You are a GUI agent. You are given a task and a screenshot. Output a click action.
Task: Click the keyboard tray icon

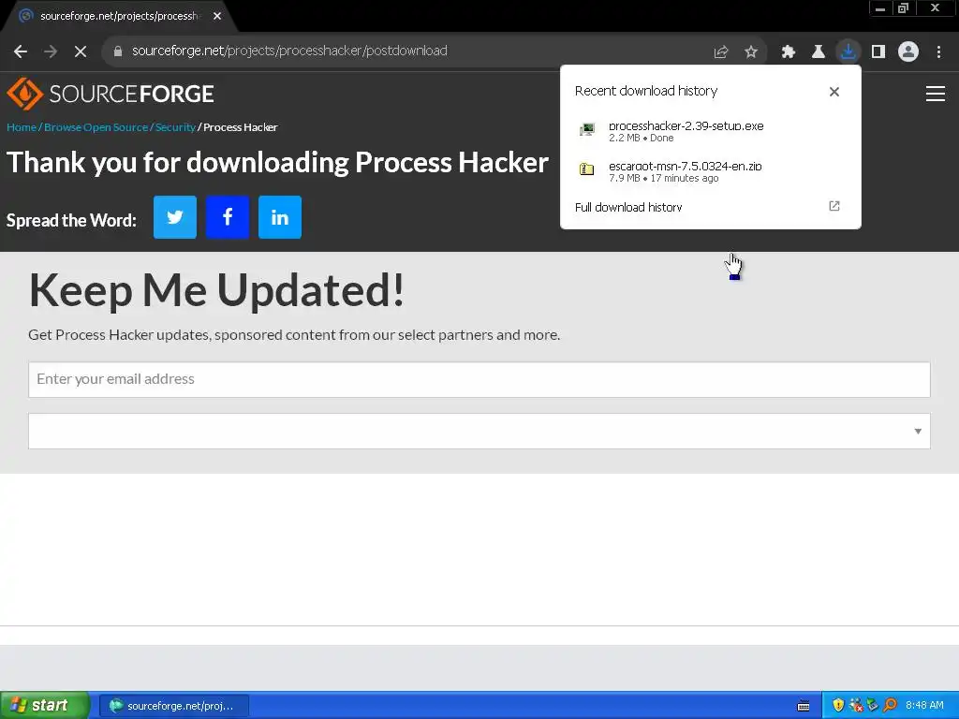(x=804, y=706)
